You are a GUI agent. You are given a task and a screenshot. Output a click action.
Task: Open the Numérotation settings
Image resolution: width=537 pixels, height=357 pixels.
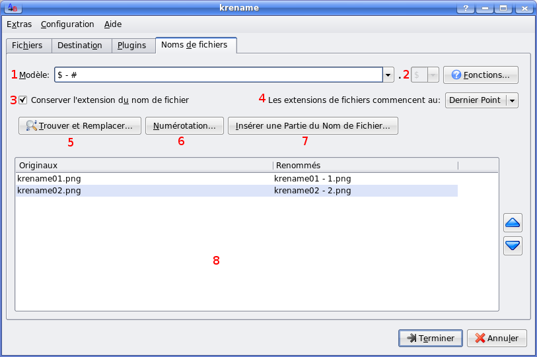184,125
